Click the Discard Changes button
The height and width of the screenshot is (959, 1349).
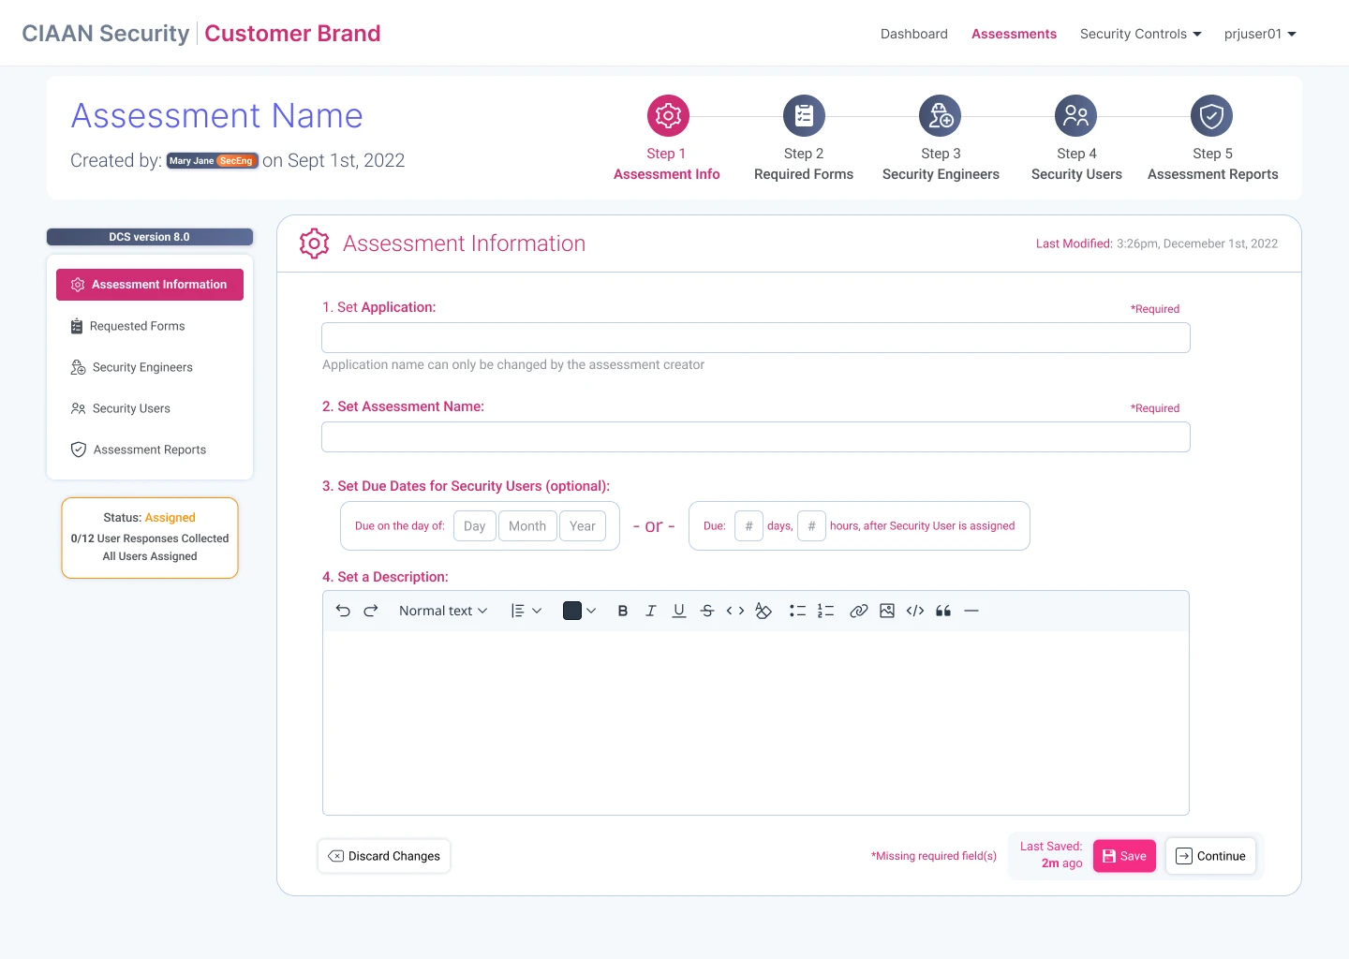point(384,856)
